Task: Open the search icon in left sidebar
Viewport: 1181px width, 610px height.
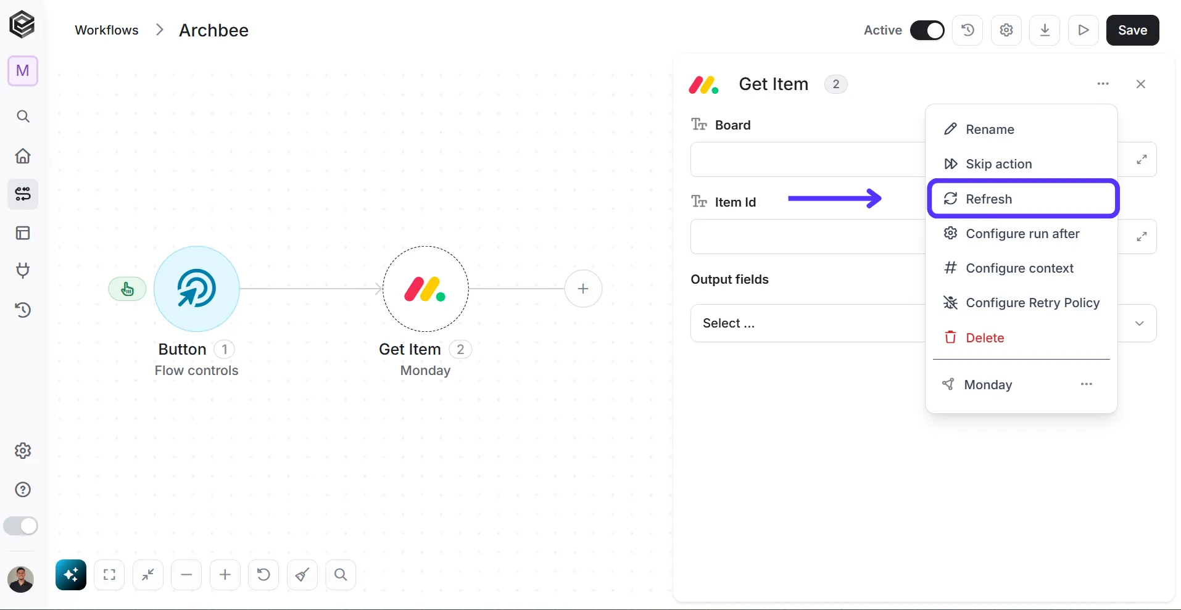Action: point(23,116)
